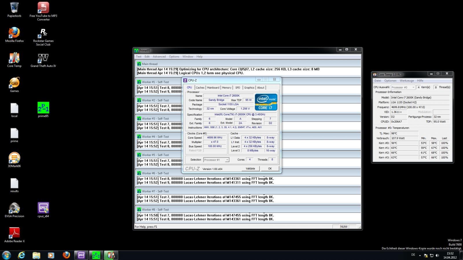463x260 pixels.
Task: Open the Help menu in Prime95
Action: coord(199,57)
